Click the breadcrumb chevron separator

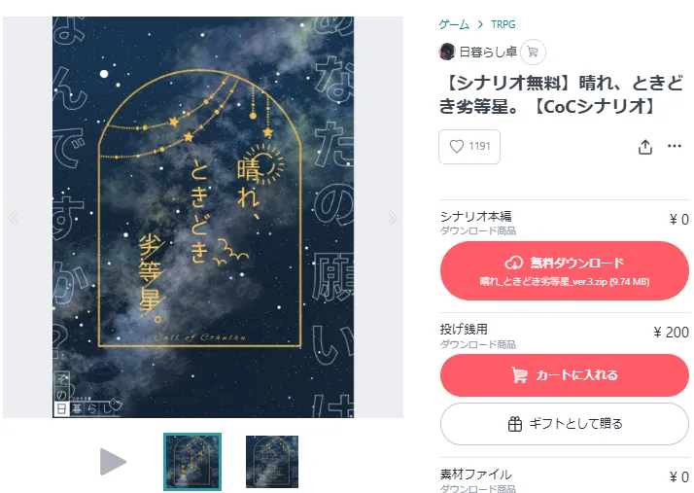480,24
